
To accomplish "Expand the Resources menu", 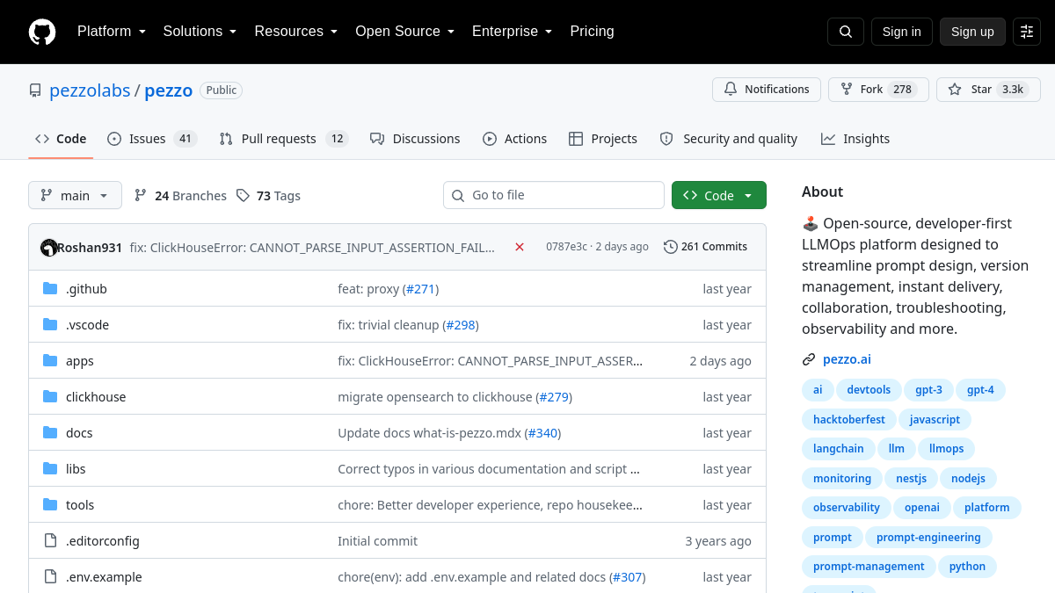I will coord(296,32).
